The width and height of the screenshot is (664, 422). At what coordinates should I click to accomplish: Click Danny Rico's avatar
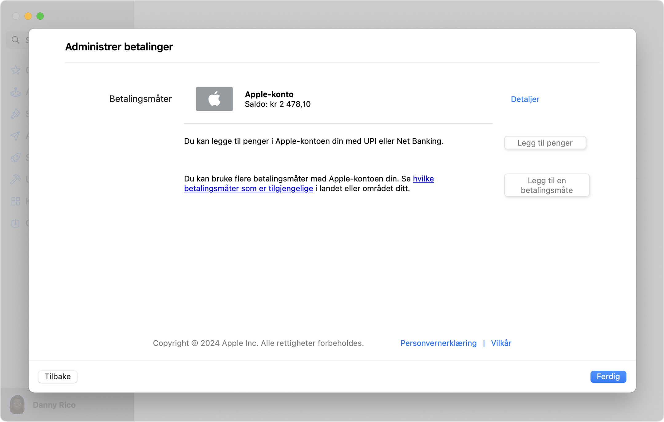pyautogui.click(x=17, y=404)
